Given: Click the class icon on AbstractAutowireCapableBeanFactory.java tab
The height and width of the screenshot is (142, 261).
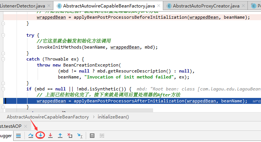Looking at the screenshot, I should pyautogui.click(x=59, y=6).
